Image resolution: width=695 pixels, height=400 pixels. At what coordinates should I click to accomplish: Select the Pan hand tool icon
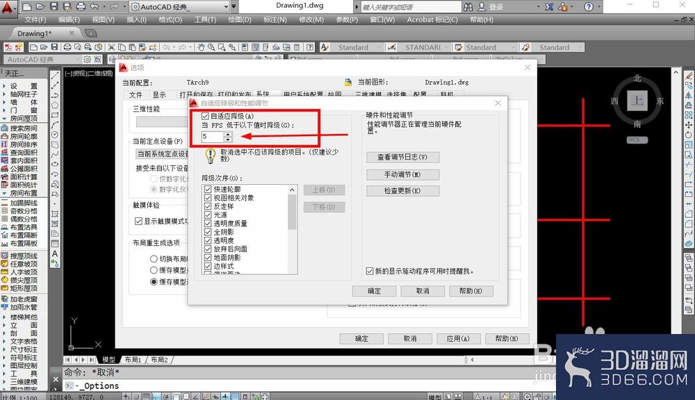pos(201,47)
